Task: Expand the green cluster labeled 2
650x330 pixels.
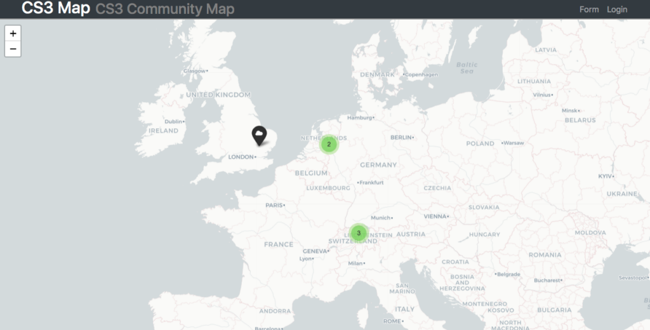Action: tap(329, 144)
